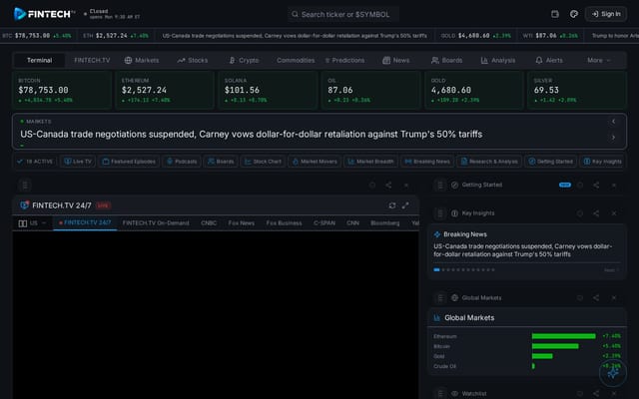Select the FINTECH.TV 24/7 channel tab
The height and width of the screenshot is (399, 639).
pyautogui.click(x=85, y=222)
